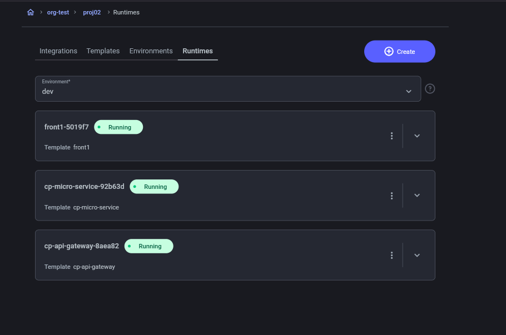
Task: Open three-dot menu for cp-micro-service-92b63d
Action: point(392,196)
